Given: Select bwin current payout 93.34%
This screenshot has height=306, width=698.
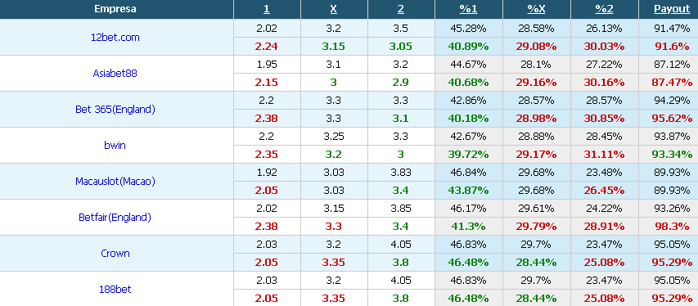Looking at the screenshot, I should [x=672, y=155].
